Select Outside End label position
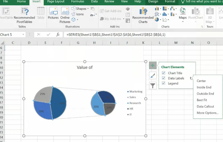 205,94
